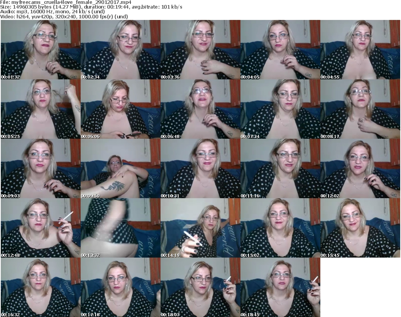Select the frame stamped 00:08:17
Viewport: 401px width, 317px height.
(360, 109)
